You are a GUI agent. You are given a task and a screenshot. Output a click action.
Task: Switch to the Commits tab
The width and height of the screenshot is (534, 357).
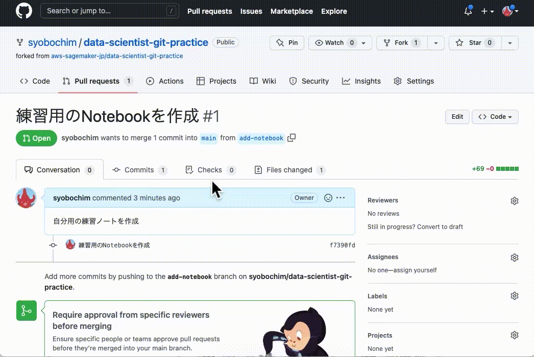coord(140,170)
